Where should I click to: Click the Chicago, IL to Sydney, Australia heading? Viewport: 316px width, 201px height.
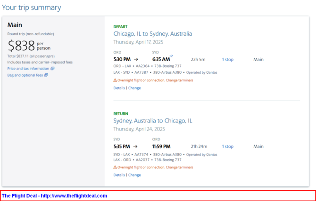coord(153,34)
